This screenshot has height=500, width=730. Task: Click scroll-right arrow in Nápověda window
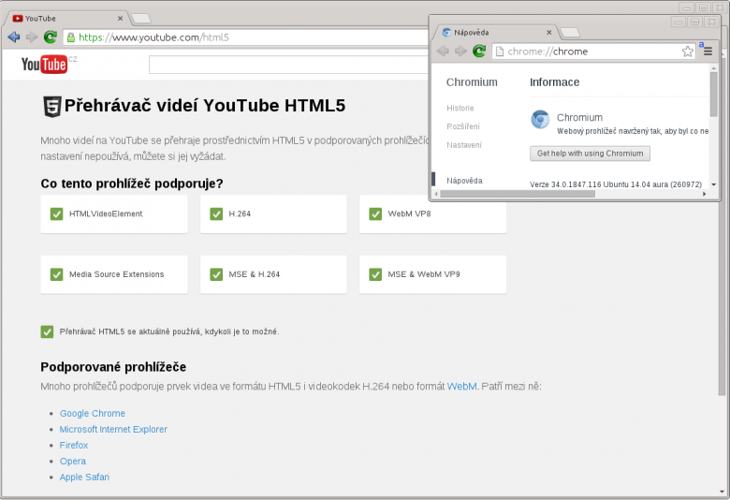pyautogui.click(x=705, y=194)
